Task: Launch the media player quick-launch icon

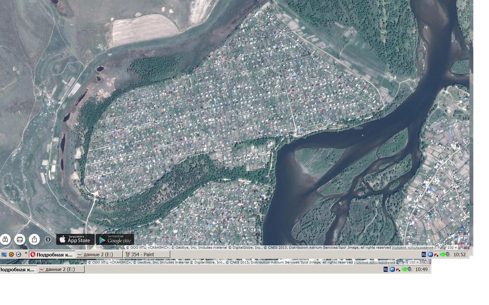Action: pos(18,254)
